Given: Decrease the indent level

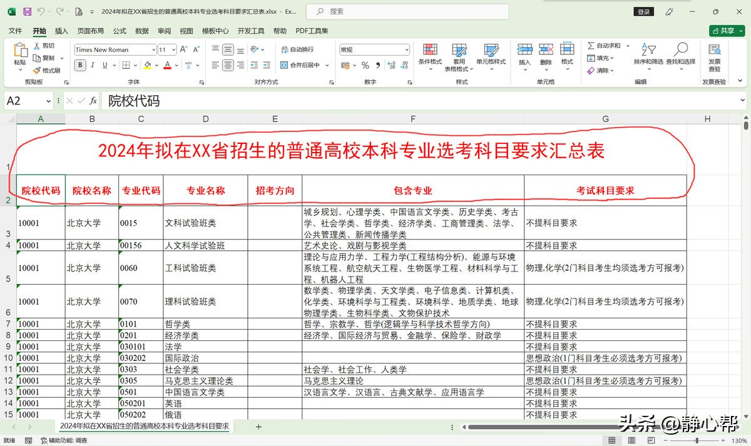Looking at the screenshot, I should click(253, 65).
